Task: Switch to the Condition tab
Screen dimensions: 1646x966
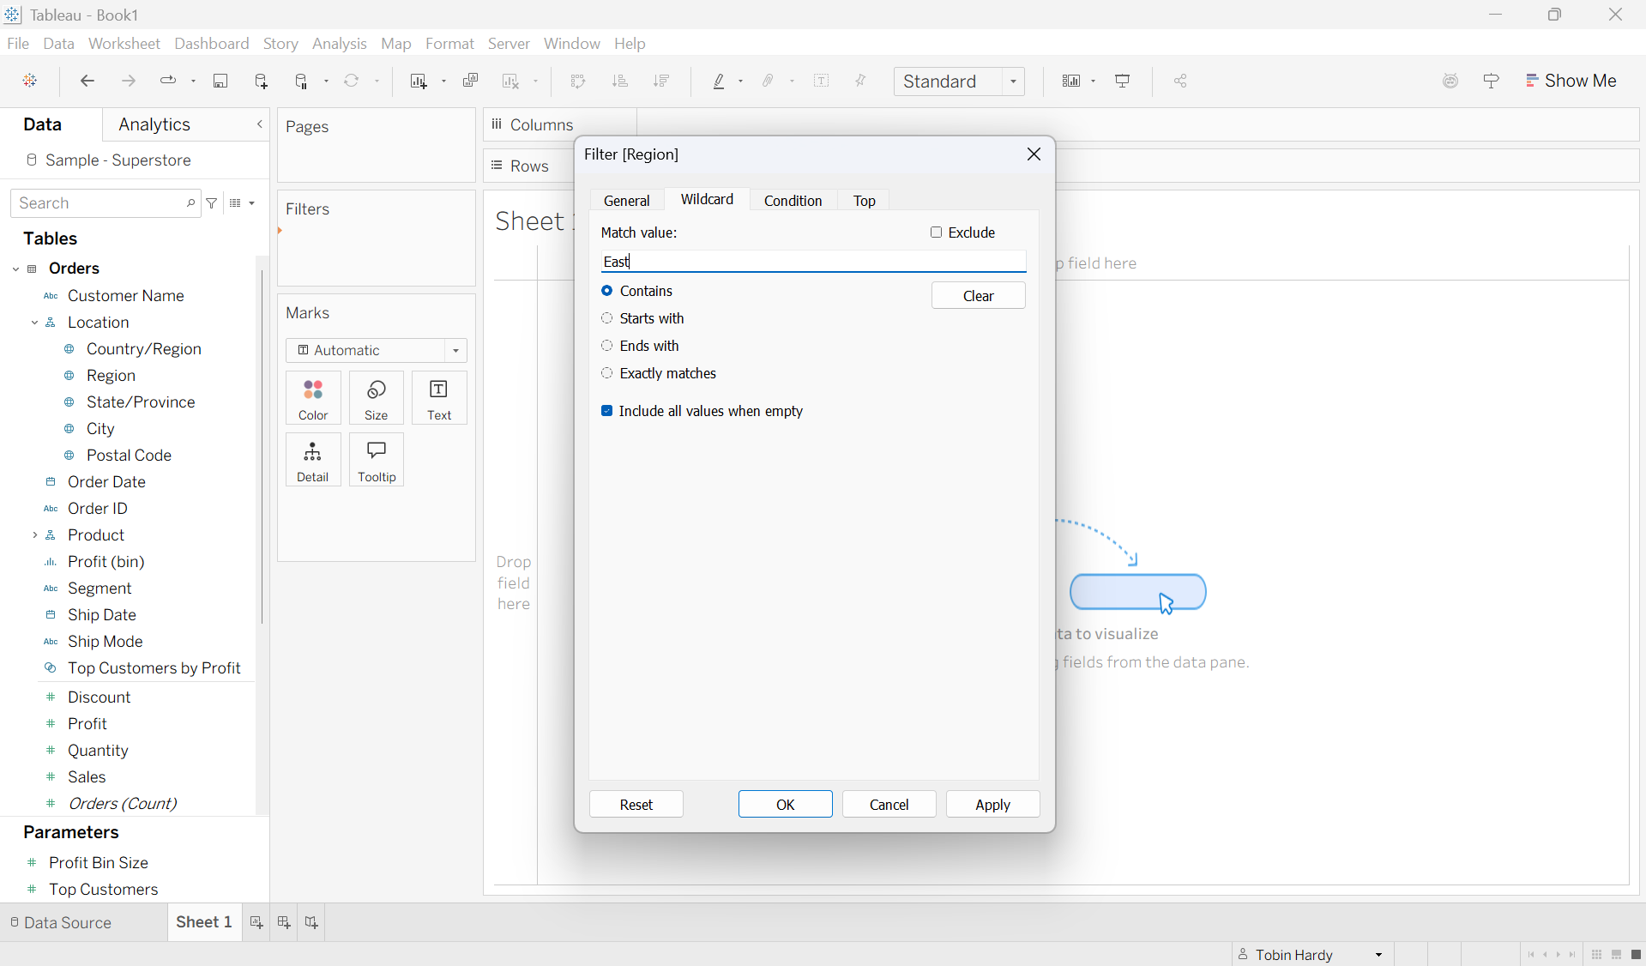Action: click(793, 200)
